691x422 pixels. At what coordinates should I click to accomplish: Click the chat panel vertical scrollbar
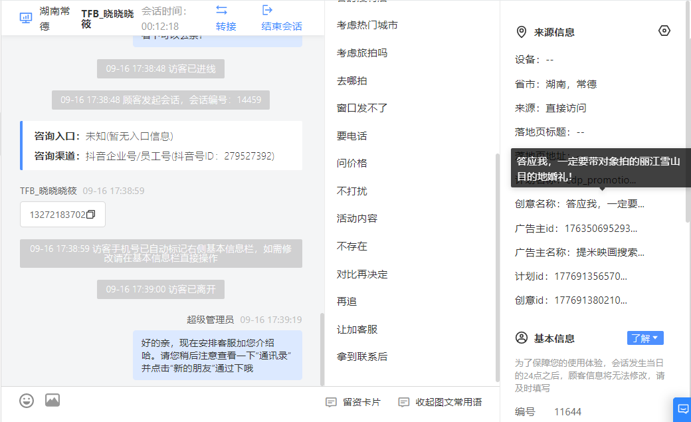click(322, 348)
